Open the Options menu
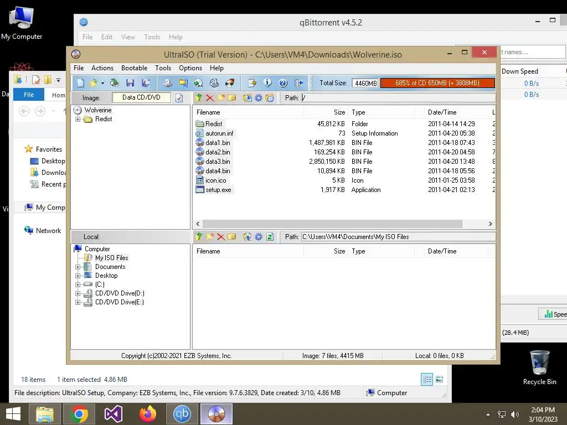Screen dimensions: 567x425 tap(190, 68)
